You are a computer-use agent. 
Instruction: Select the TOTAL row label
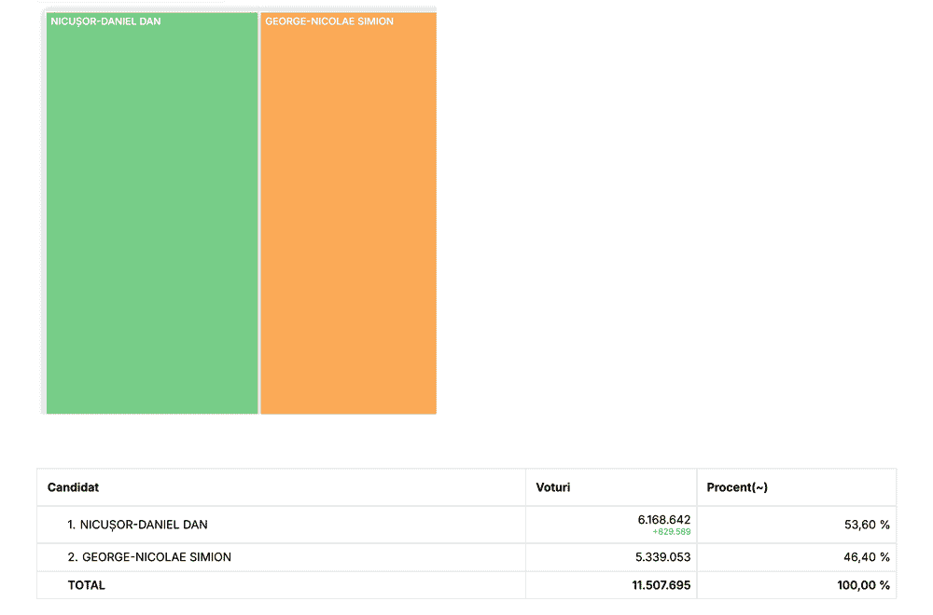[86, 585]
